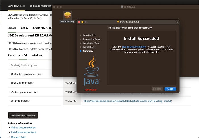This screenshot has height=138, width=199.
Task: Click the x64 Compressed Archive row text
Action: pos(24,92)
